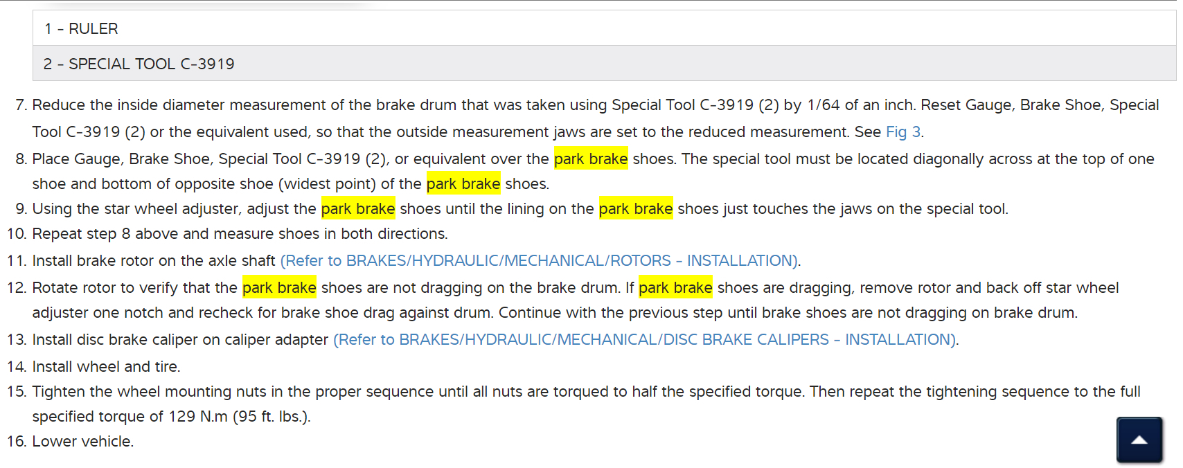Open the DISC BRAKE CALIPERS - INSTALLATION link
Screen dimensions: 1183x468
[x=646, y=339]
